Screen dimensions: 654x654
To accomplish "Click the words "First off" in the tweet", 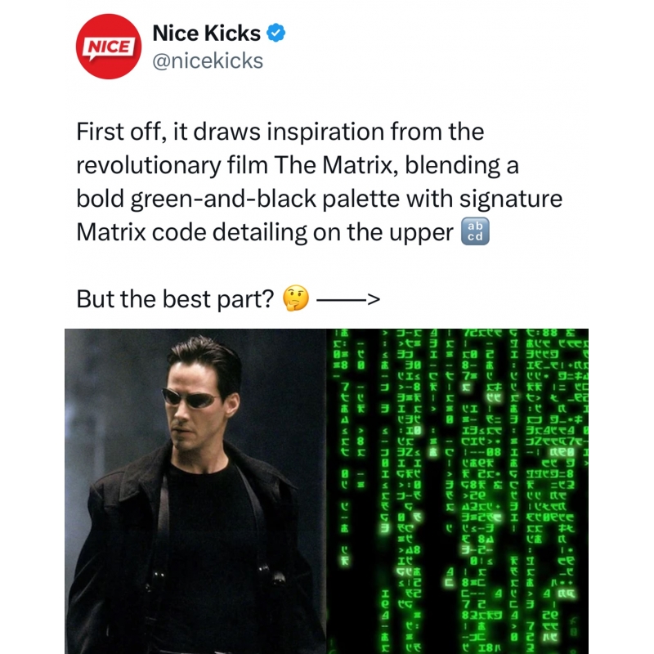I will pyautogui.click(x=119, y=132).
